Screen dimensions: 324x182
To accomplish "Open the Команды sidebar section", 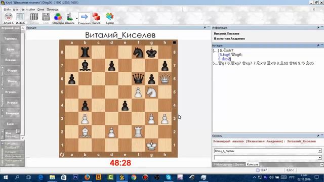I will [x=12, y=113].
